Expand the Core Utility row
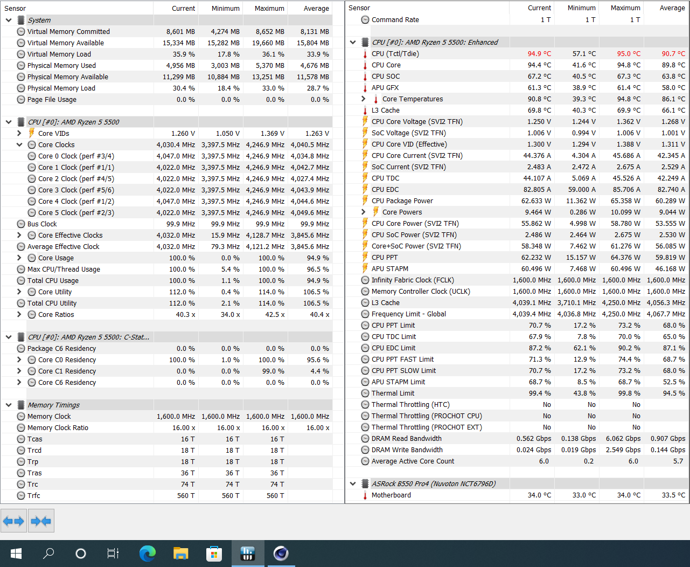The height and width of the screenshot is (567, 690). pos(19,292)
